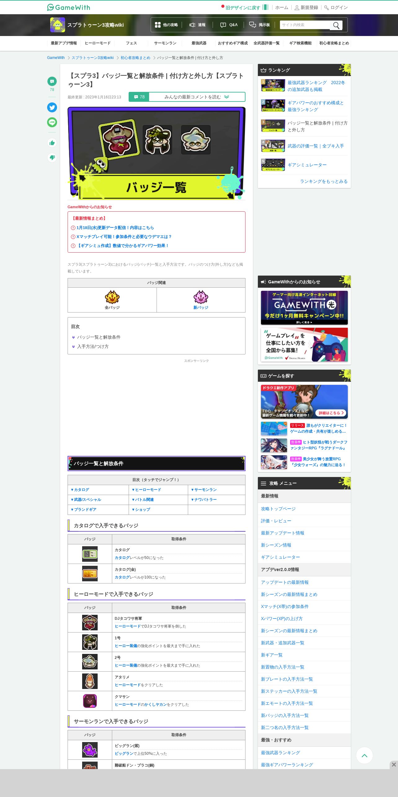Jump to バッジ一覧と解放条件 in contents
The width and height of the screenshot is (398, 797).
[x=99, y=337]
